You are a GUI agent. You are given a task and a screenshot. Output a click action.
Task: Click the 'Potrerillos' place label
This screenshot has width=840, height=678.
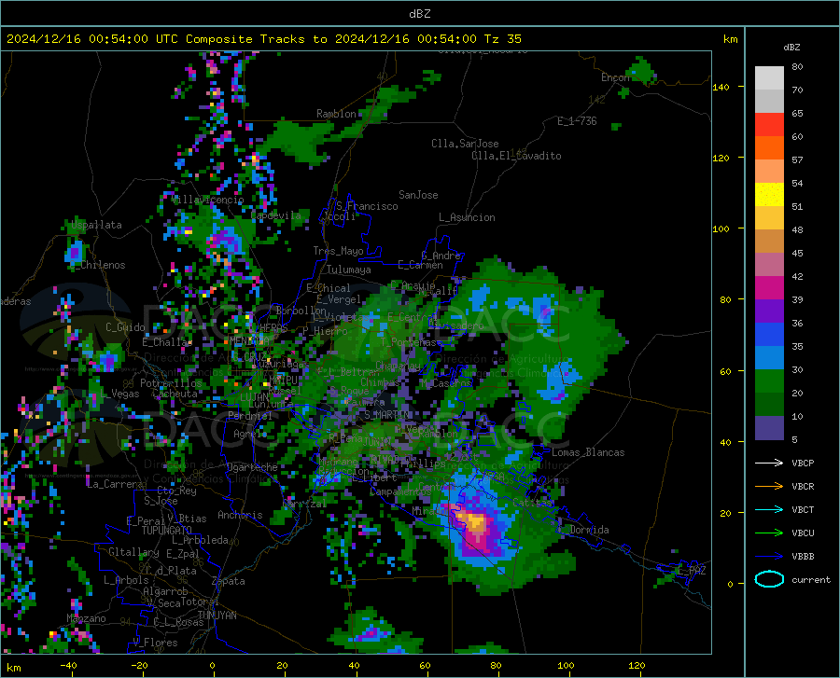[171, 383]
